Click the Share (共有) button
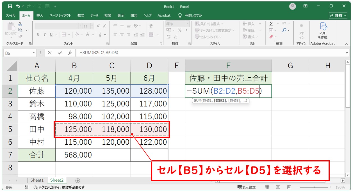This screenshot has width=353, height=192. 338,15
